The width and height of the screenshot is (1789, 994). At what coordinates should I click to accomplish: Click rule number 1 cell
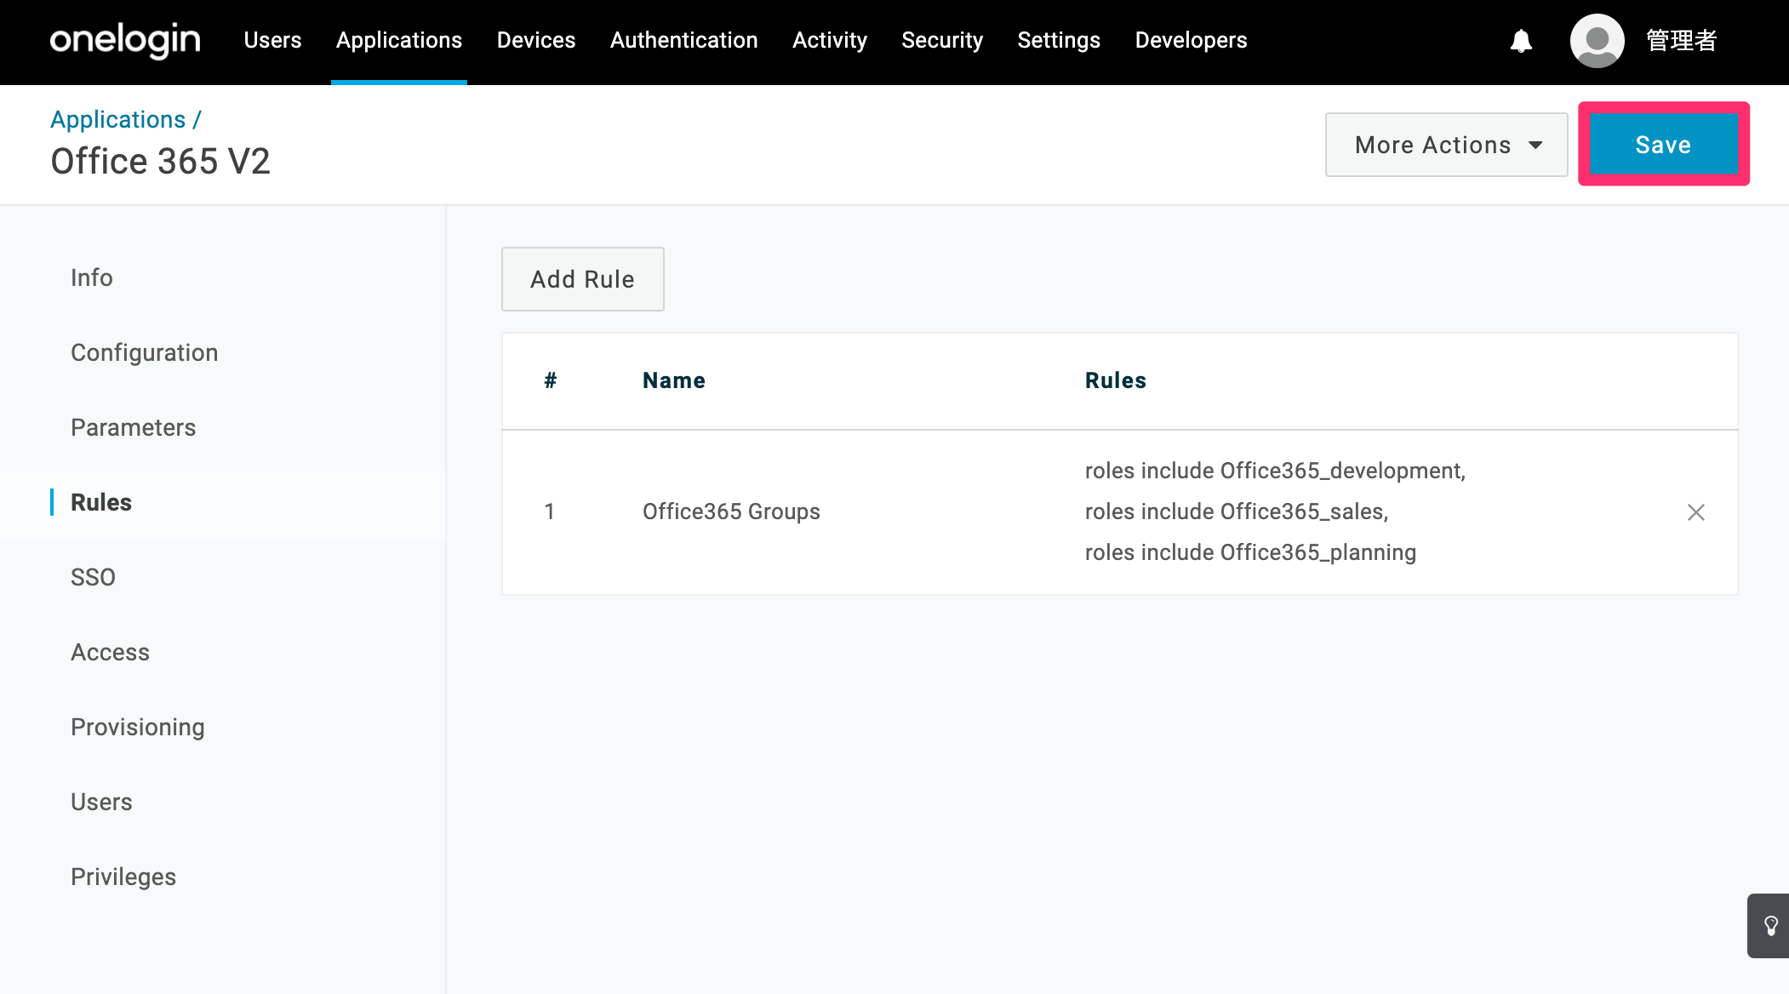pyautogui.click(x=550, y=511)
